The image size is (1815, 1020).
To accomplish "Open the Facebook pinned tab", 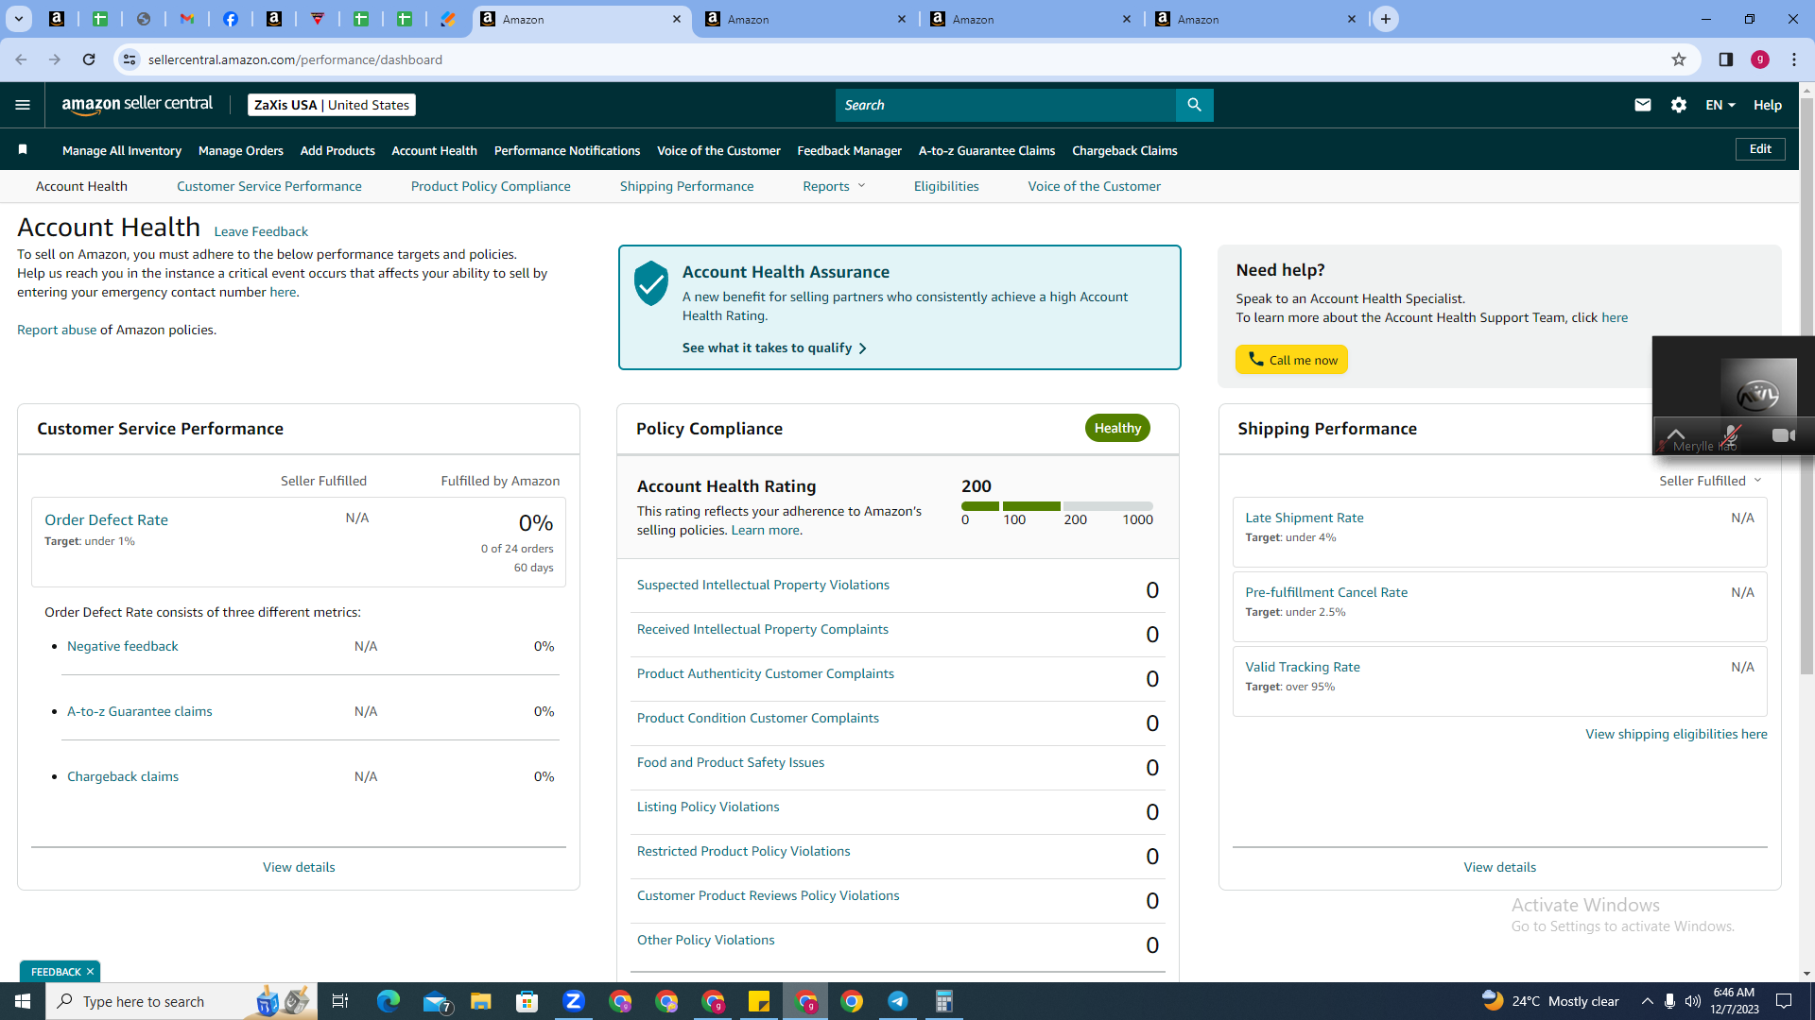I will [231, 19].
